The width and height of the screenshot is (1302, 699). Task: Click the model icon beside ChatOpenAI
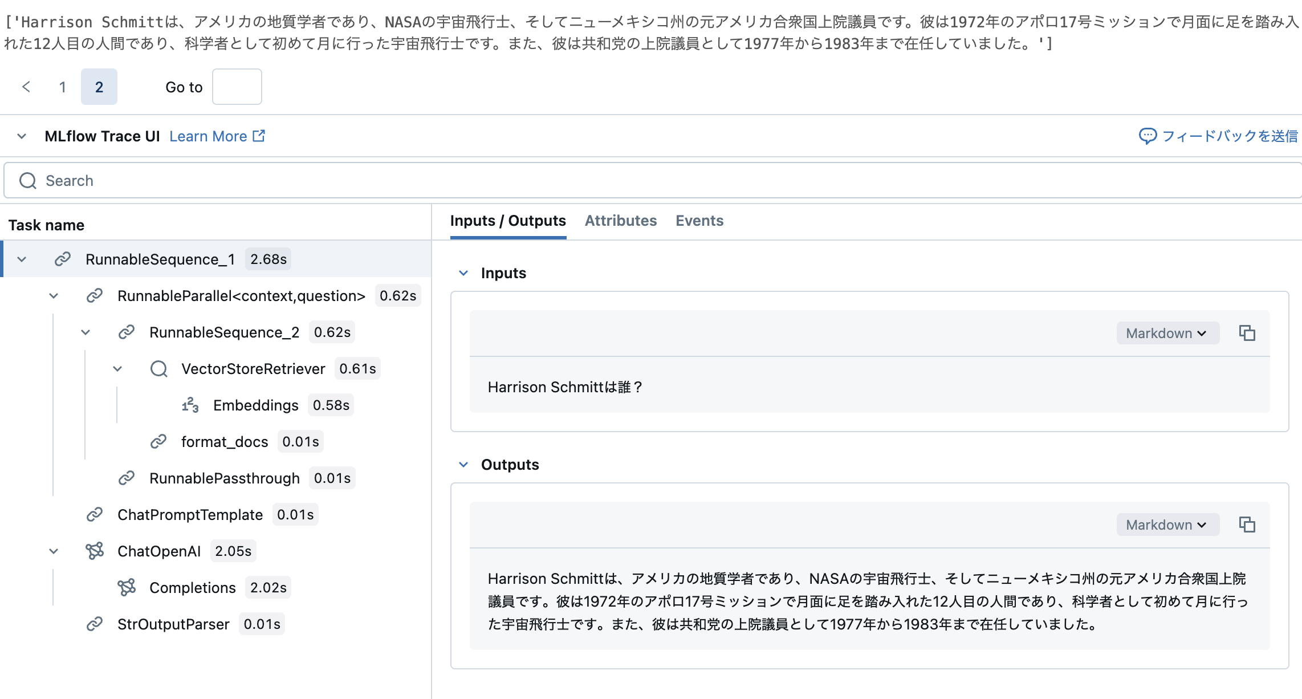click(95, 551)
